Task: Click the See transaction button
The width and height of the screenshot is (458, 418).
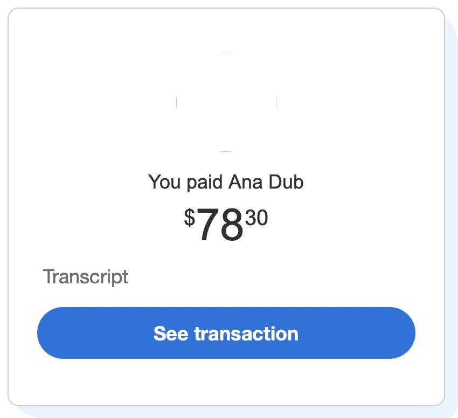Action: coord(226,333)
